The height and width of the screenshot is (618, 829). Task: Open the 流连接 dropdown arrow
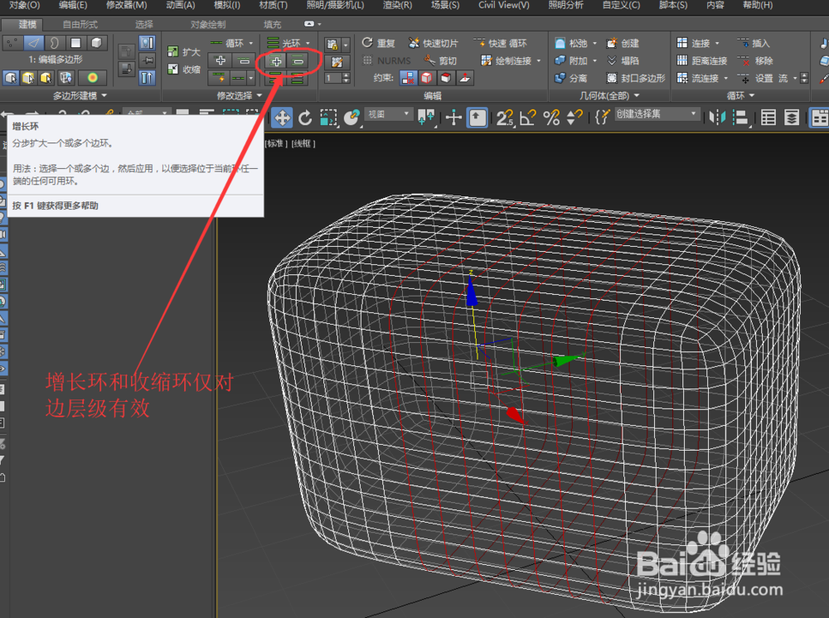pos(726,78)
